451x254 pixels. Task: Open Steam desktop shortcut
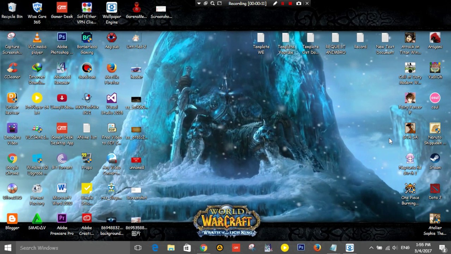tap(435, 162)
